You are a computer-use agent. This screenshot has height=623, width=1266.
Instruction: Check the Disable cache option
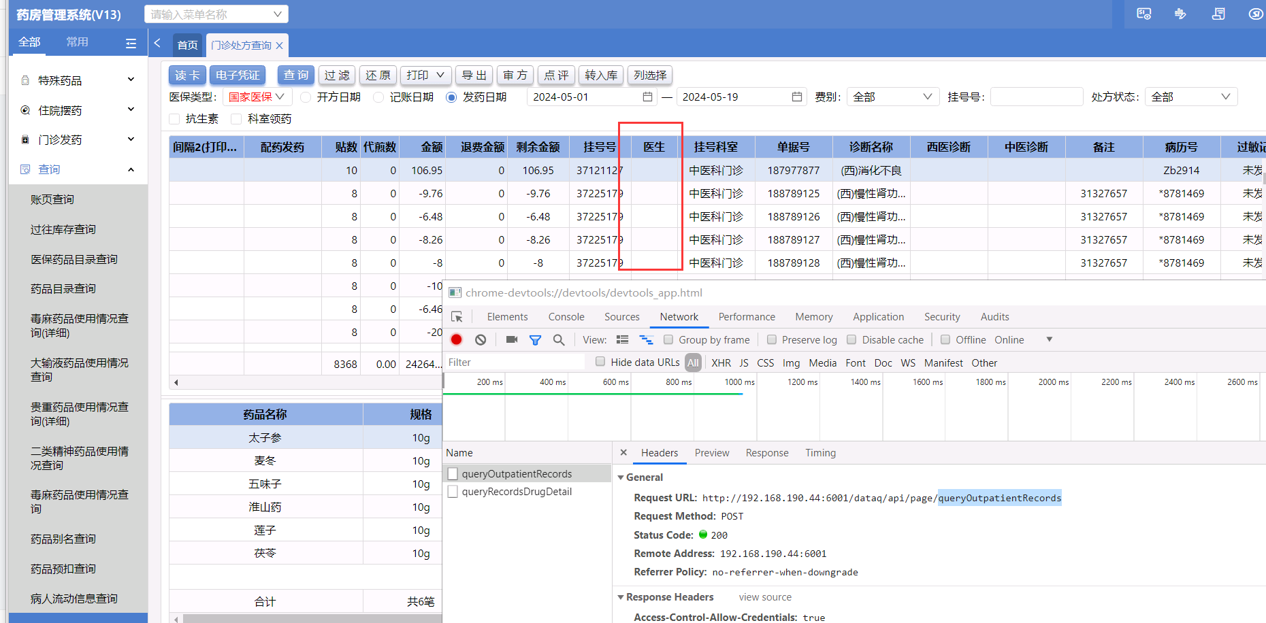[851, 340]
